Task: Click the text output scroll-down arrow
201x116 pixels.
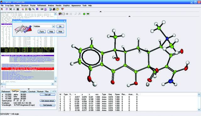Action: [55, 81]
